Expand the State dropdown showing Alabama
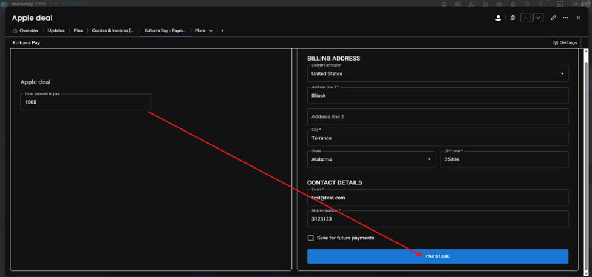Image resolution: width=592 pixels, height=277 pixels. [371, 159]
